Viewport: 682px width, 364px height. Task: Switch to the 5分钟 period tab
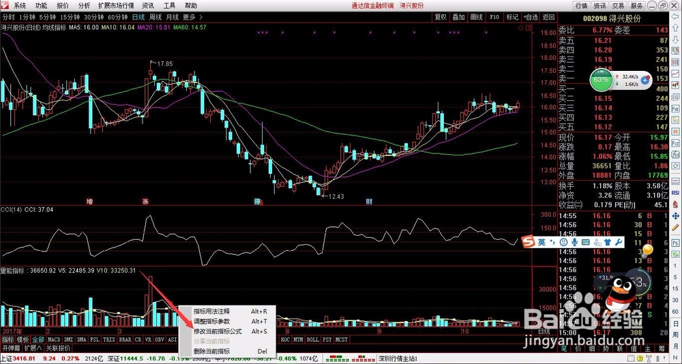pyautogui.click(x=48, y=18)
